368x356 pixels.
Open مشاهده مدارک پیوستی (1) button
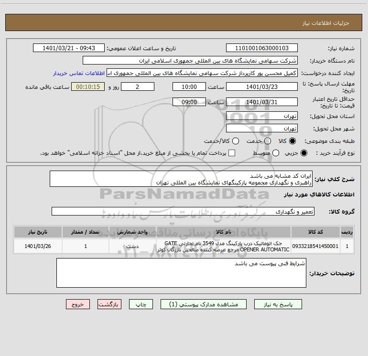tap(204, 304)
